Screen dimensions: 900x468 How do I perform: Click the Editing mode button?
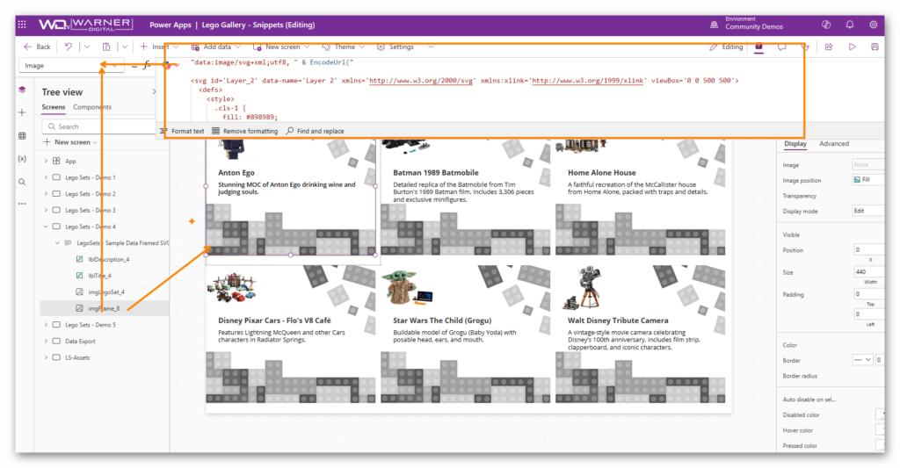726,47
